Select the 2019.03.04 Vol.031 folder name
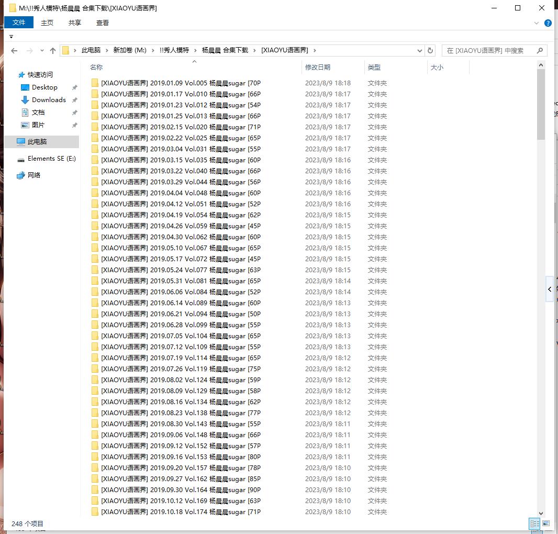This screenshot has height=534, width=558. 181,149
